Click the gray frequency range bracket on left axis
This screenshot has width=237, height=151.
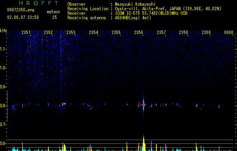point(7,106)
